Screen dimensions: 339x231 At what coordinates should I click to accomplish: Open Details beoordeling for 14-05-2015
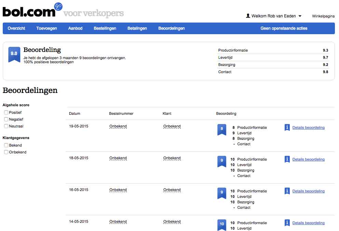coord(308,223)
